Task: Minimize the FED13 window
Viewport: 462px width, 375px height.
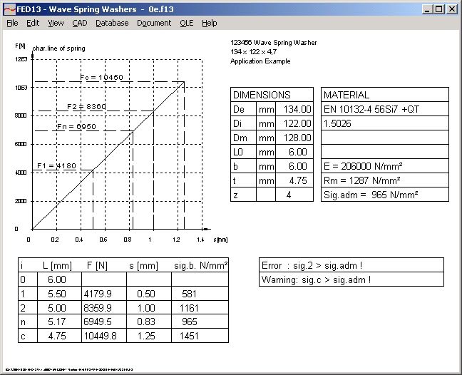Action: pyautogui.click(x=428, y=9)
